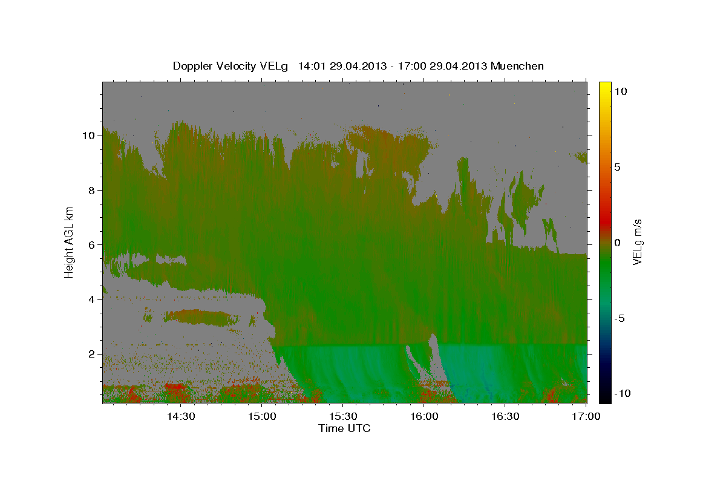The image size is (726, 484).
Task: Click height tick label 8
Action: [x=93, y=190]
